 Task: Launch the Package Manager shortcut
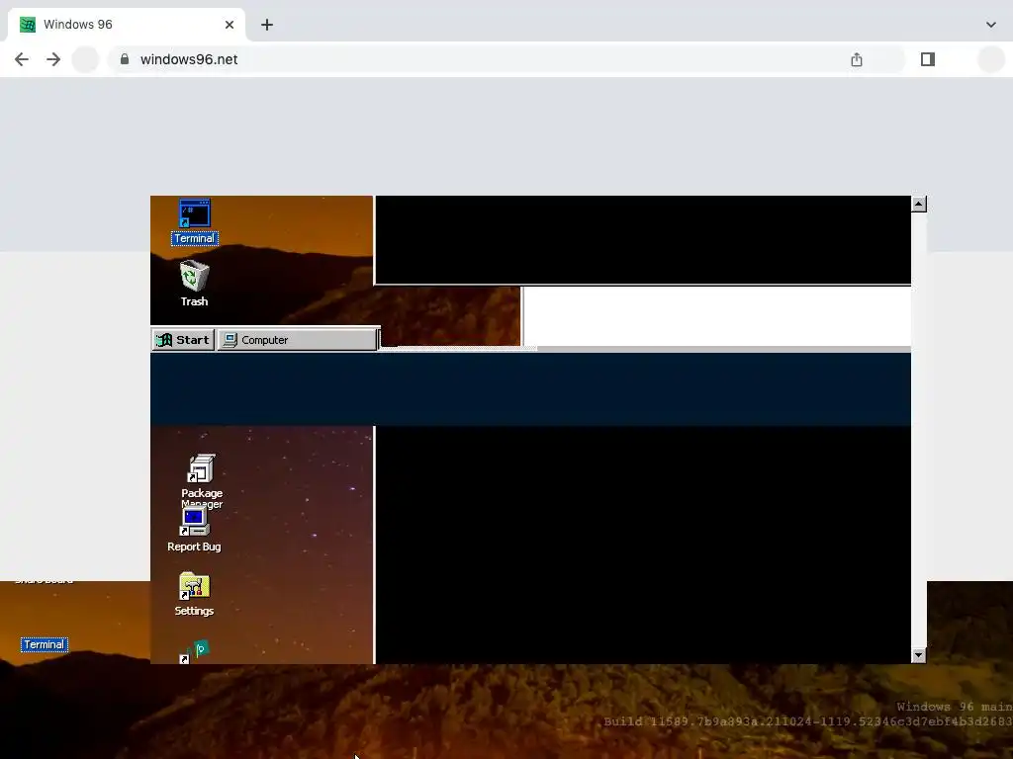click(201, 480)
